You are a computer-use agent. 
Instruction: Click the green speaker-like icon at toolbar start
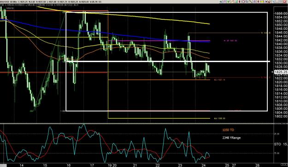pyautogui.click(x=221, y=2)
